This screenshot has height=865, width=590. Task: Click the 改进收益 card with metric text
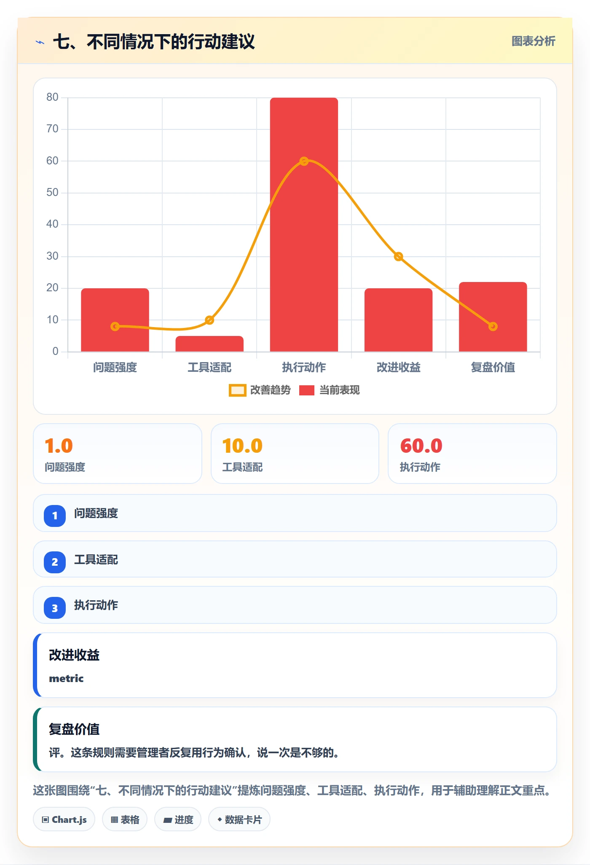pyautogui.click(x=295, y=665)
